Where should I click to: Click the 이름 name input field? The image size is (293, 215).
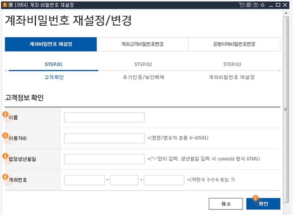pyautogui.click(x=104, y=117)
